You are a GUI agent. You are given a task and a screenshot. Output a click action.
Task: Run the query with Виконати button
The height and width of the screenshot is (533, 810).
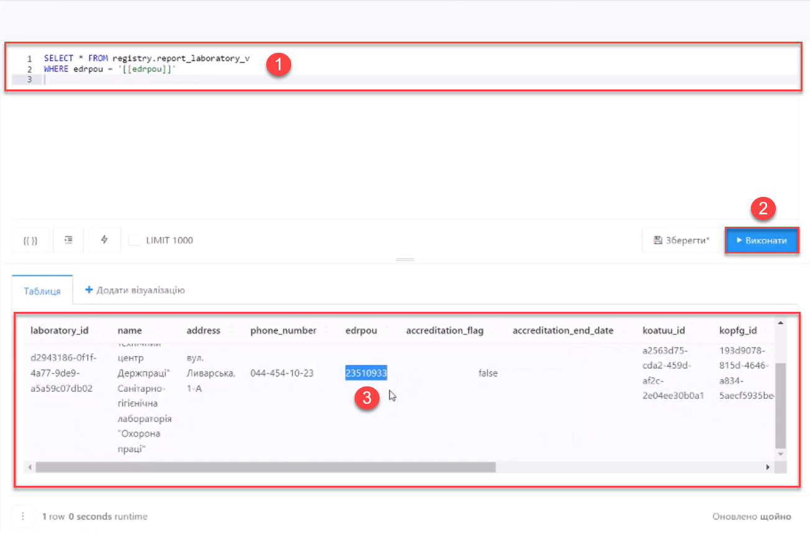[761, 240]
